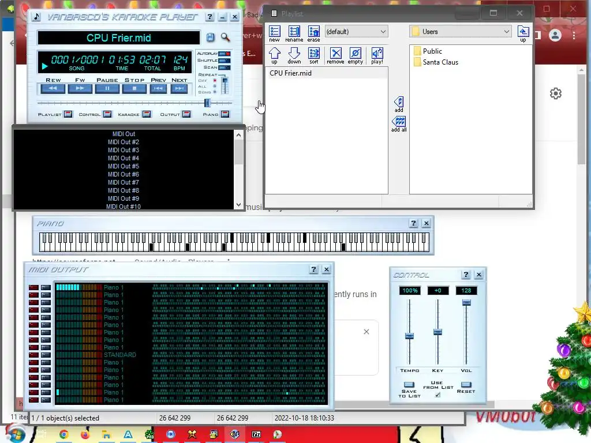Empty the playlist with the empty icon
Image resolution: width=591 pixels, height=443 pixels.
click(355, 56)
